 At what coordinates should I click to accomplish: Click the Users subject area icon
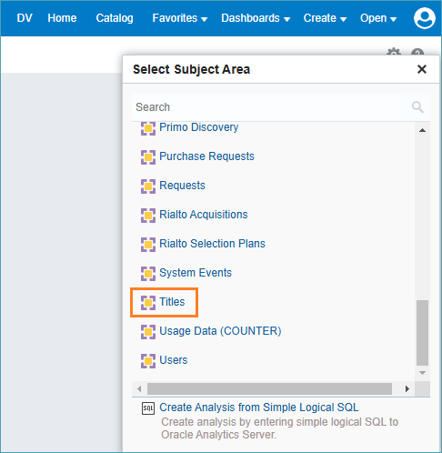click(148, 361)
